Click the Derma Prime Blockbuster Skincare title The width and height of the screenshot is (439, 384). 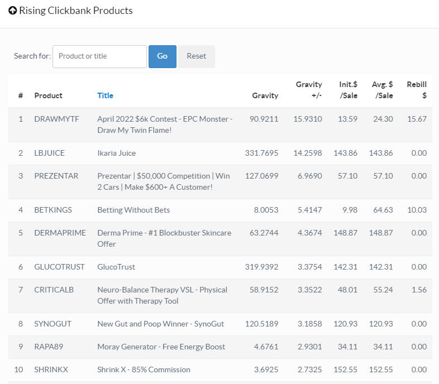pyautogui.click(x=164, y=238)
